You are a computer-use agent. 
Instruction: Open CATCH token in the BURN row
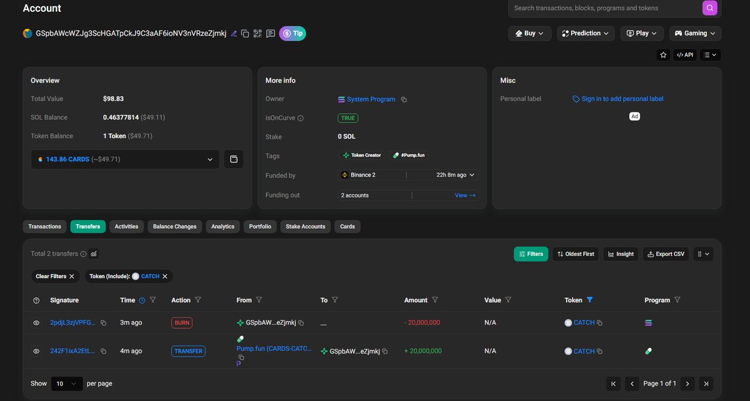point(584,323)
